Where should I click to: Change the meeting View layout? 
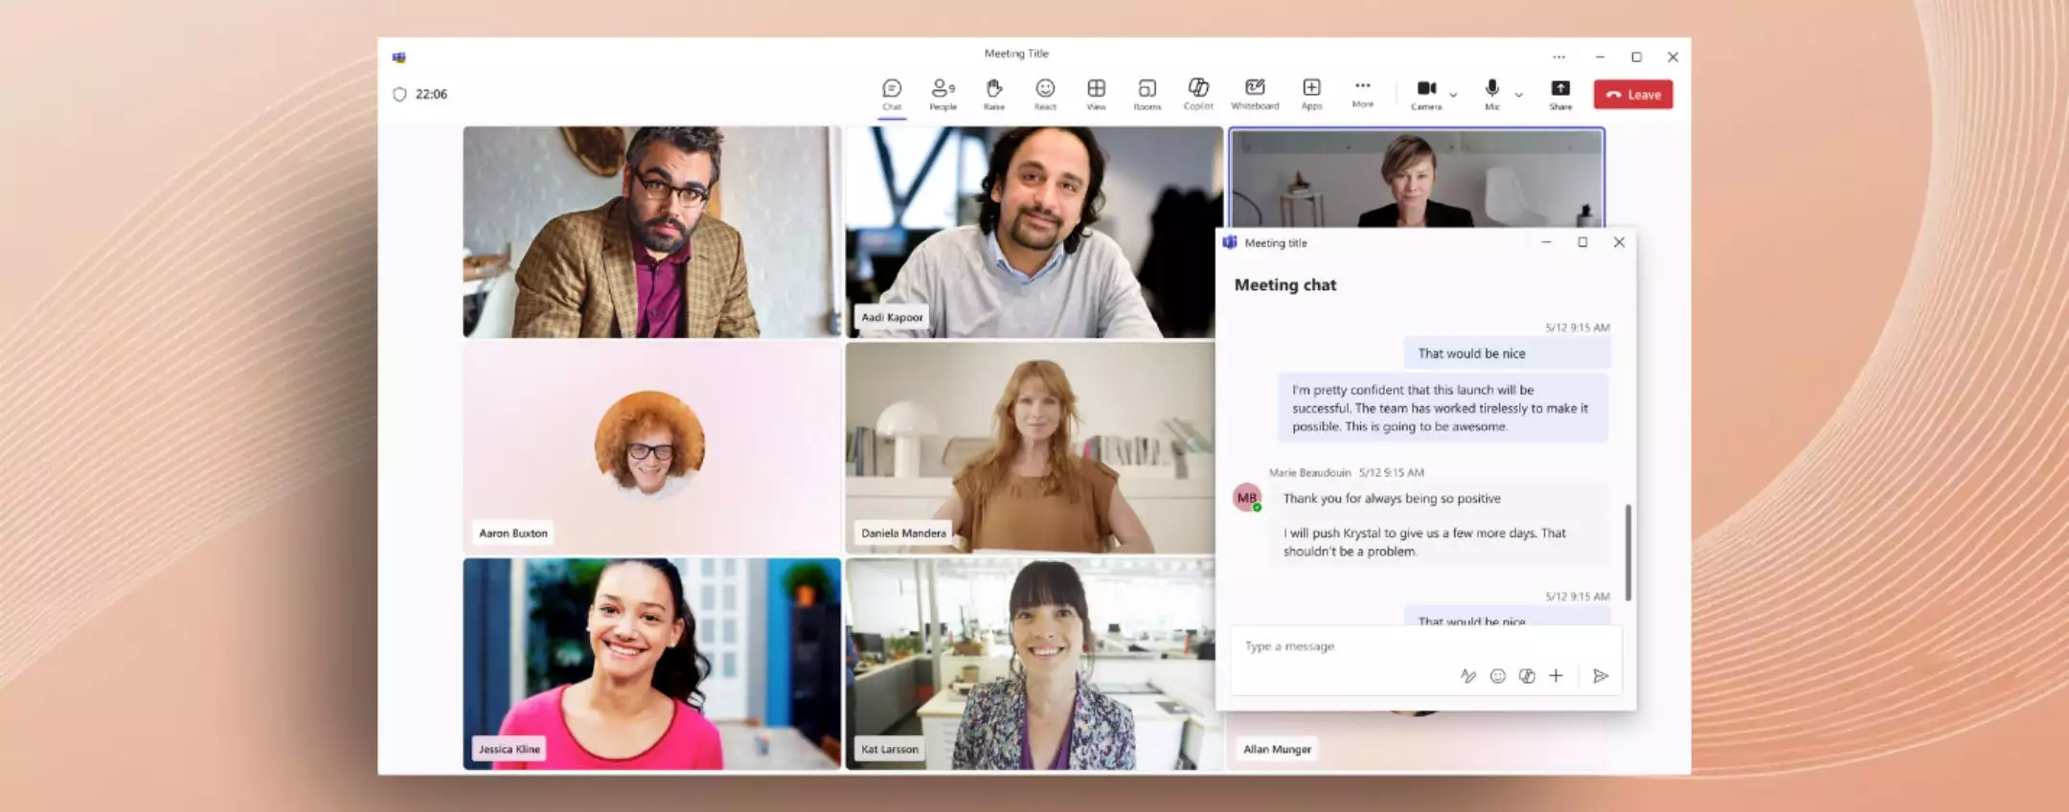(1096, 94)
